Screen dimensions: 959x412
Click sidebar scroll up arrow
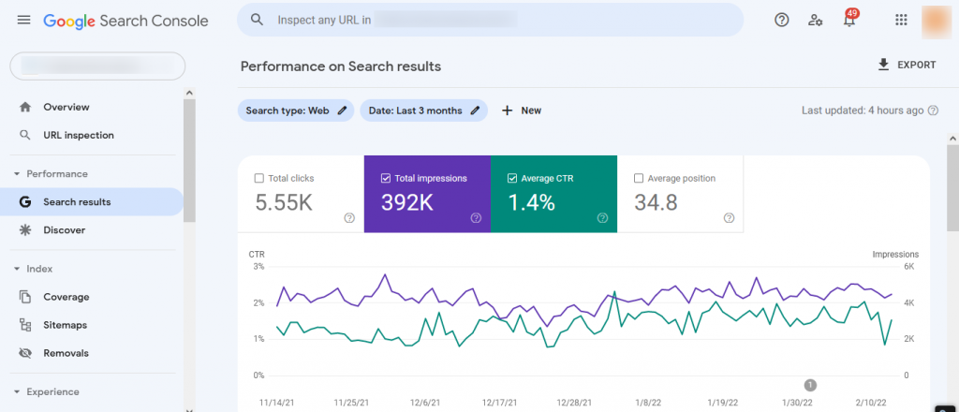pyautogui.click(x=189, y=93)
